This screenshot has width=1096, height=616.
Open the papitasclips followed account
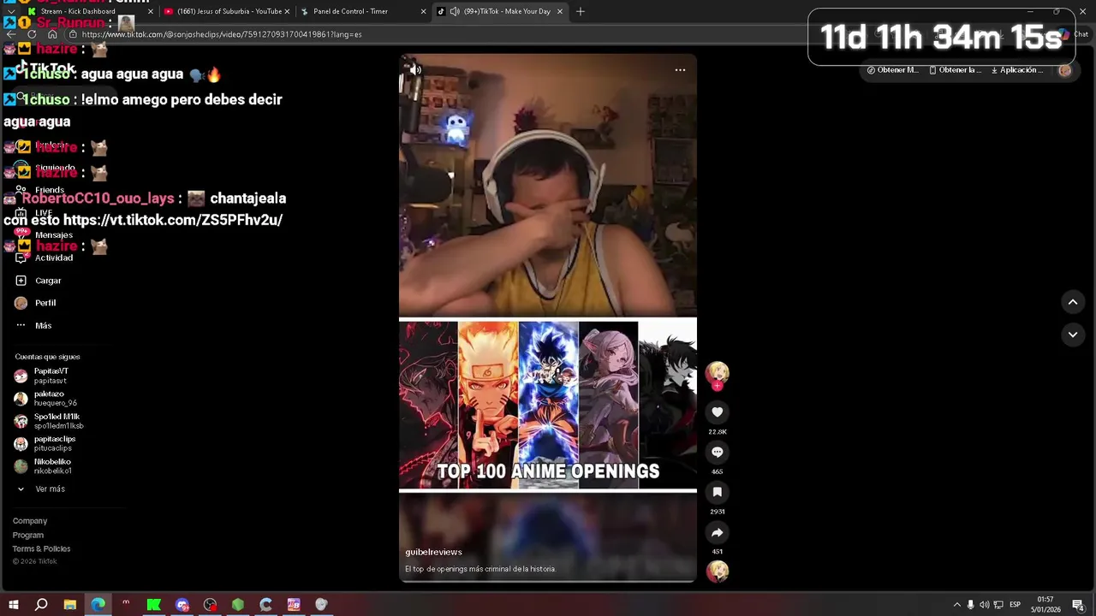45,443
